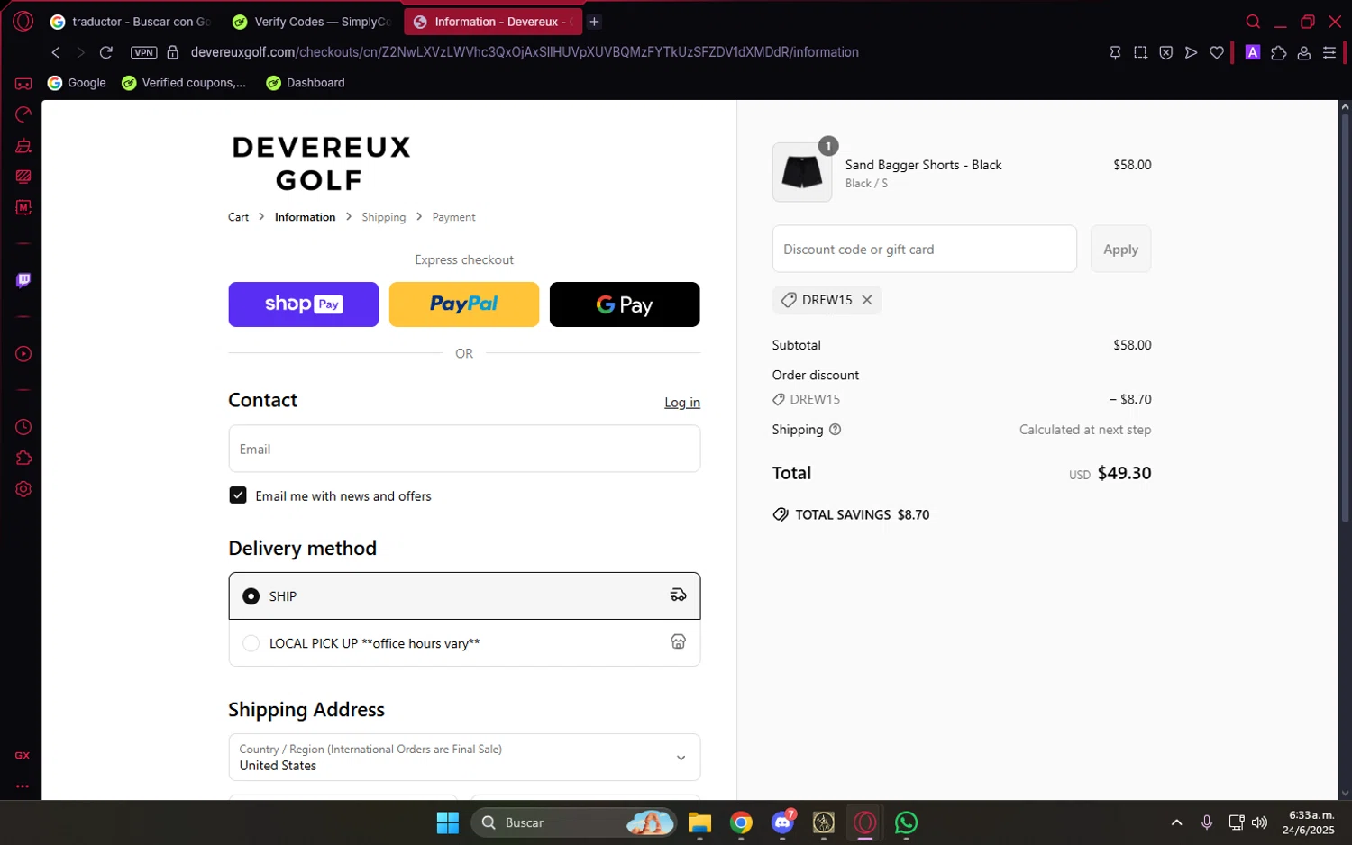
Task: Go back to previous page
Action: [56, 52]
